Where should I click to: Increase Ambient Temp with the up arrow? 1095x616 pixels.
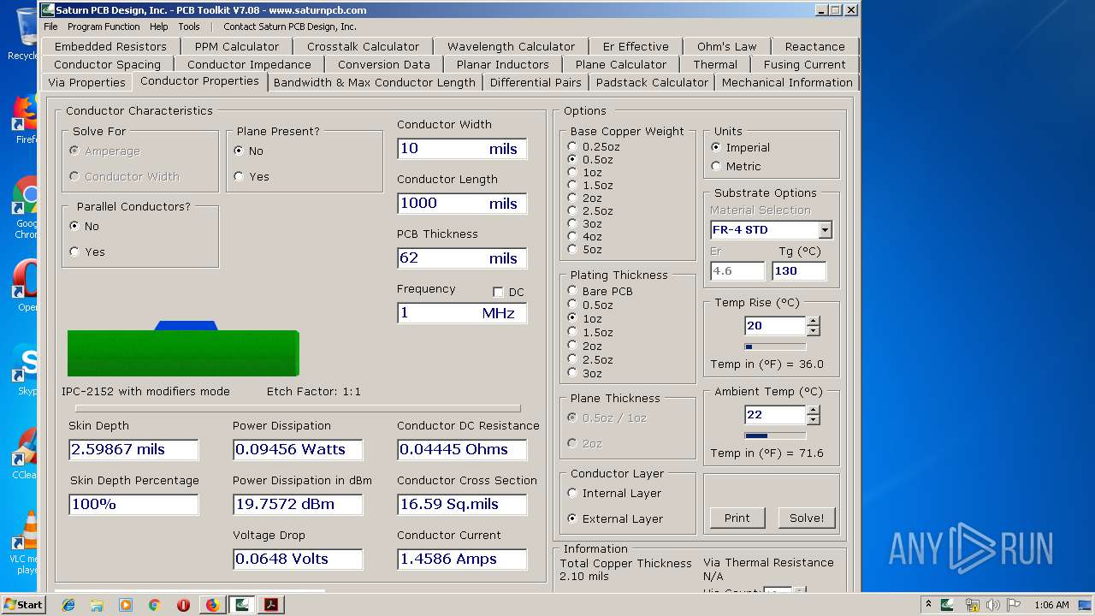(x=814, y=411)
